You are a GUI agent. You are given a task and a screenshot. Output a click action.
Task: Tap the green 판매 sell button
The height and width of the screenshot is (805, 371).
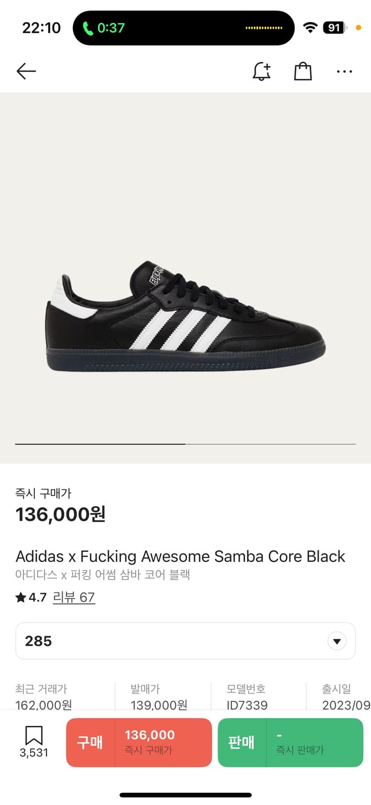[242, 742]
